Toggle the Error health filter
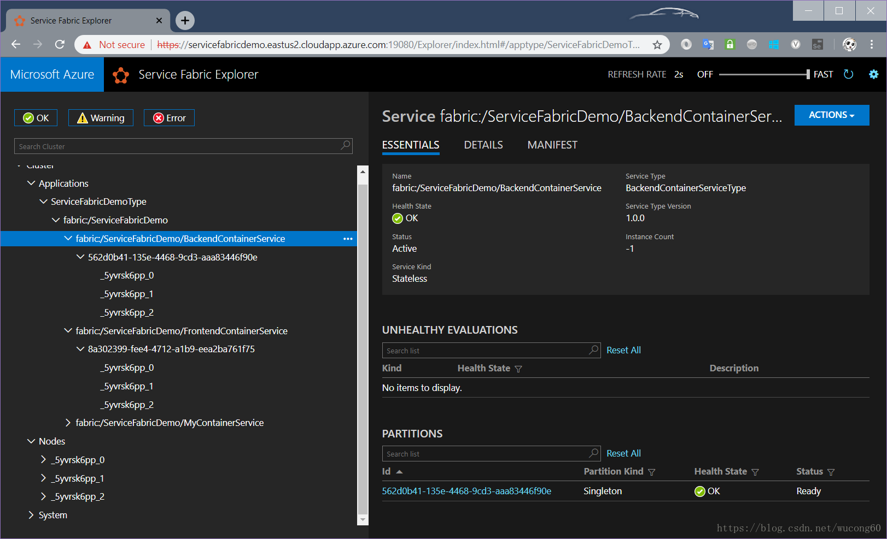887x539 pixels. point(169,118)
